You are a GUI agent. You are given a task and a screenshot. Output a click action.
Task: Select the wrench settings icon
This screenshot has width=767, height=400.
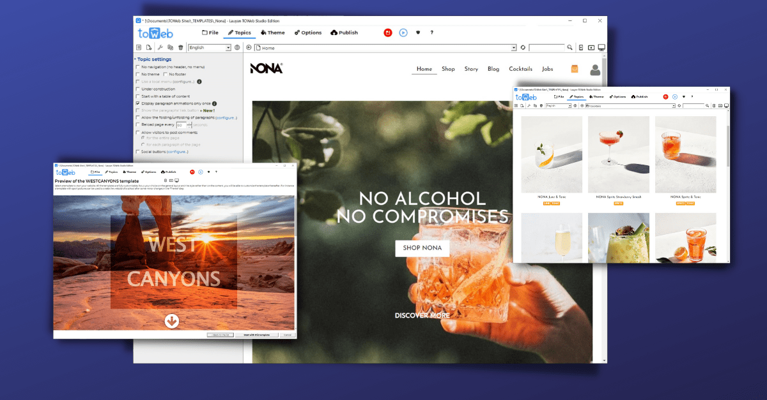[159, 47]
